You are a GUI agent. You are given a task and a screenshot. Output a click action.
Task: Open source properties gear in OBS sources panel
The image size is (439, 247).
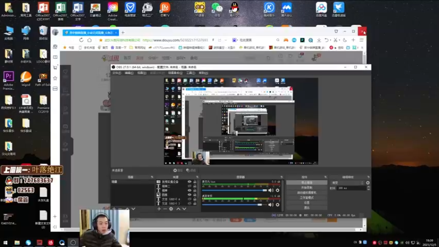[171, 209]
